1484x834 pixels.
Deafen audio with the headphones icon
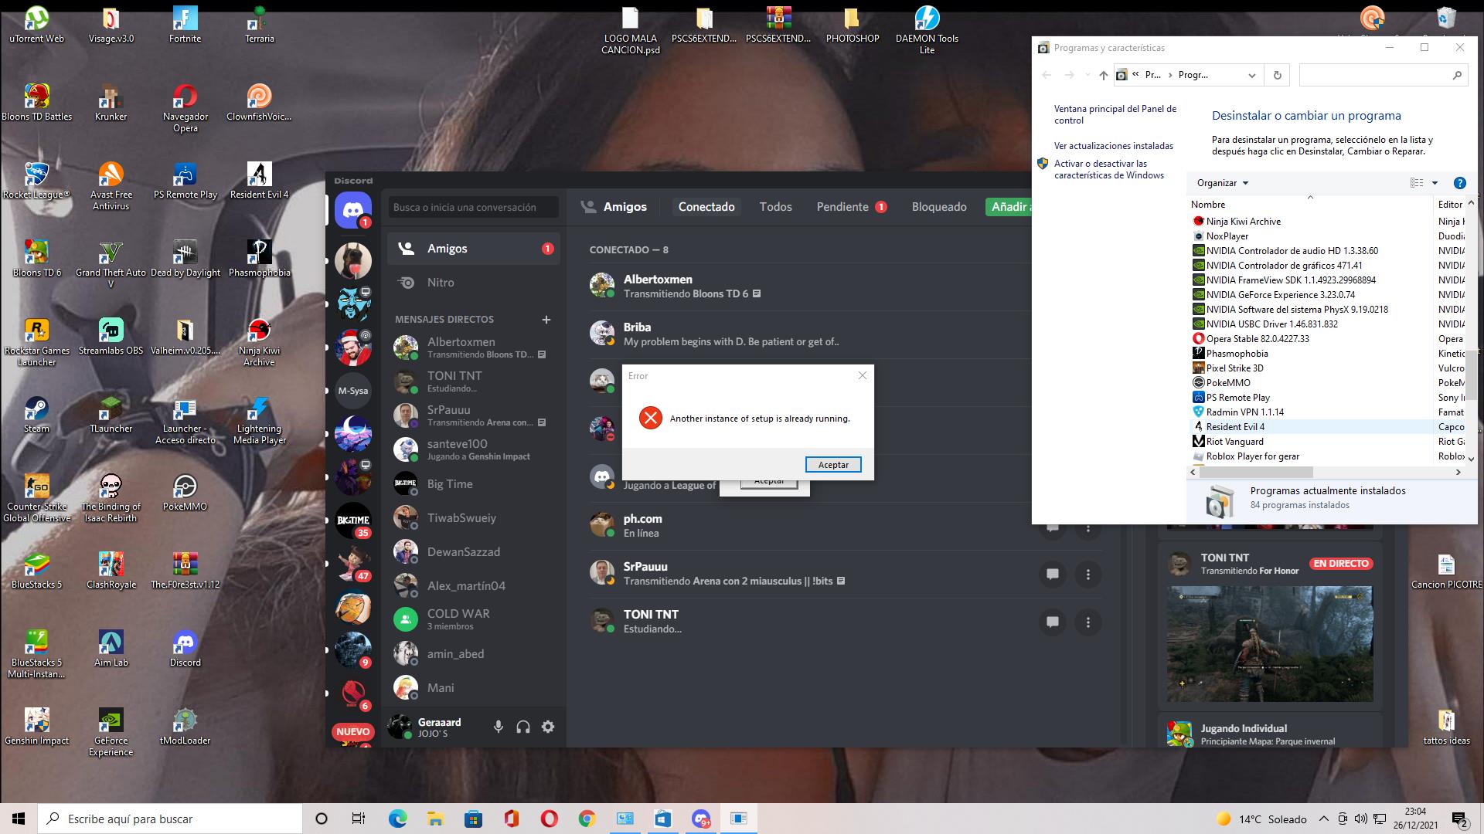pos(523,727)
